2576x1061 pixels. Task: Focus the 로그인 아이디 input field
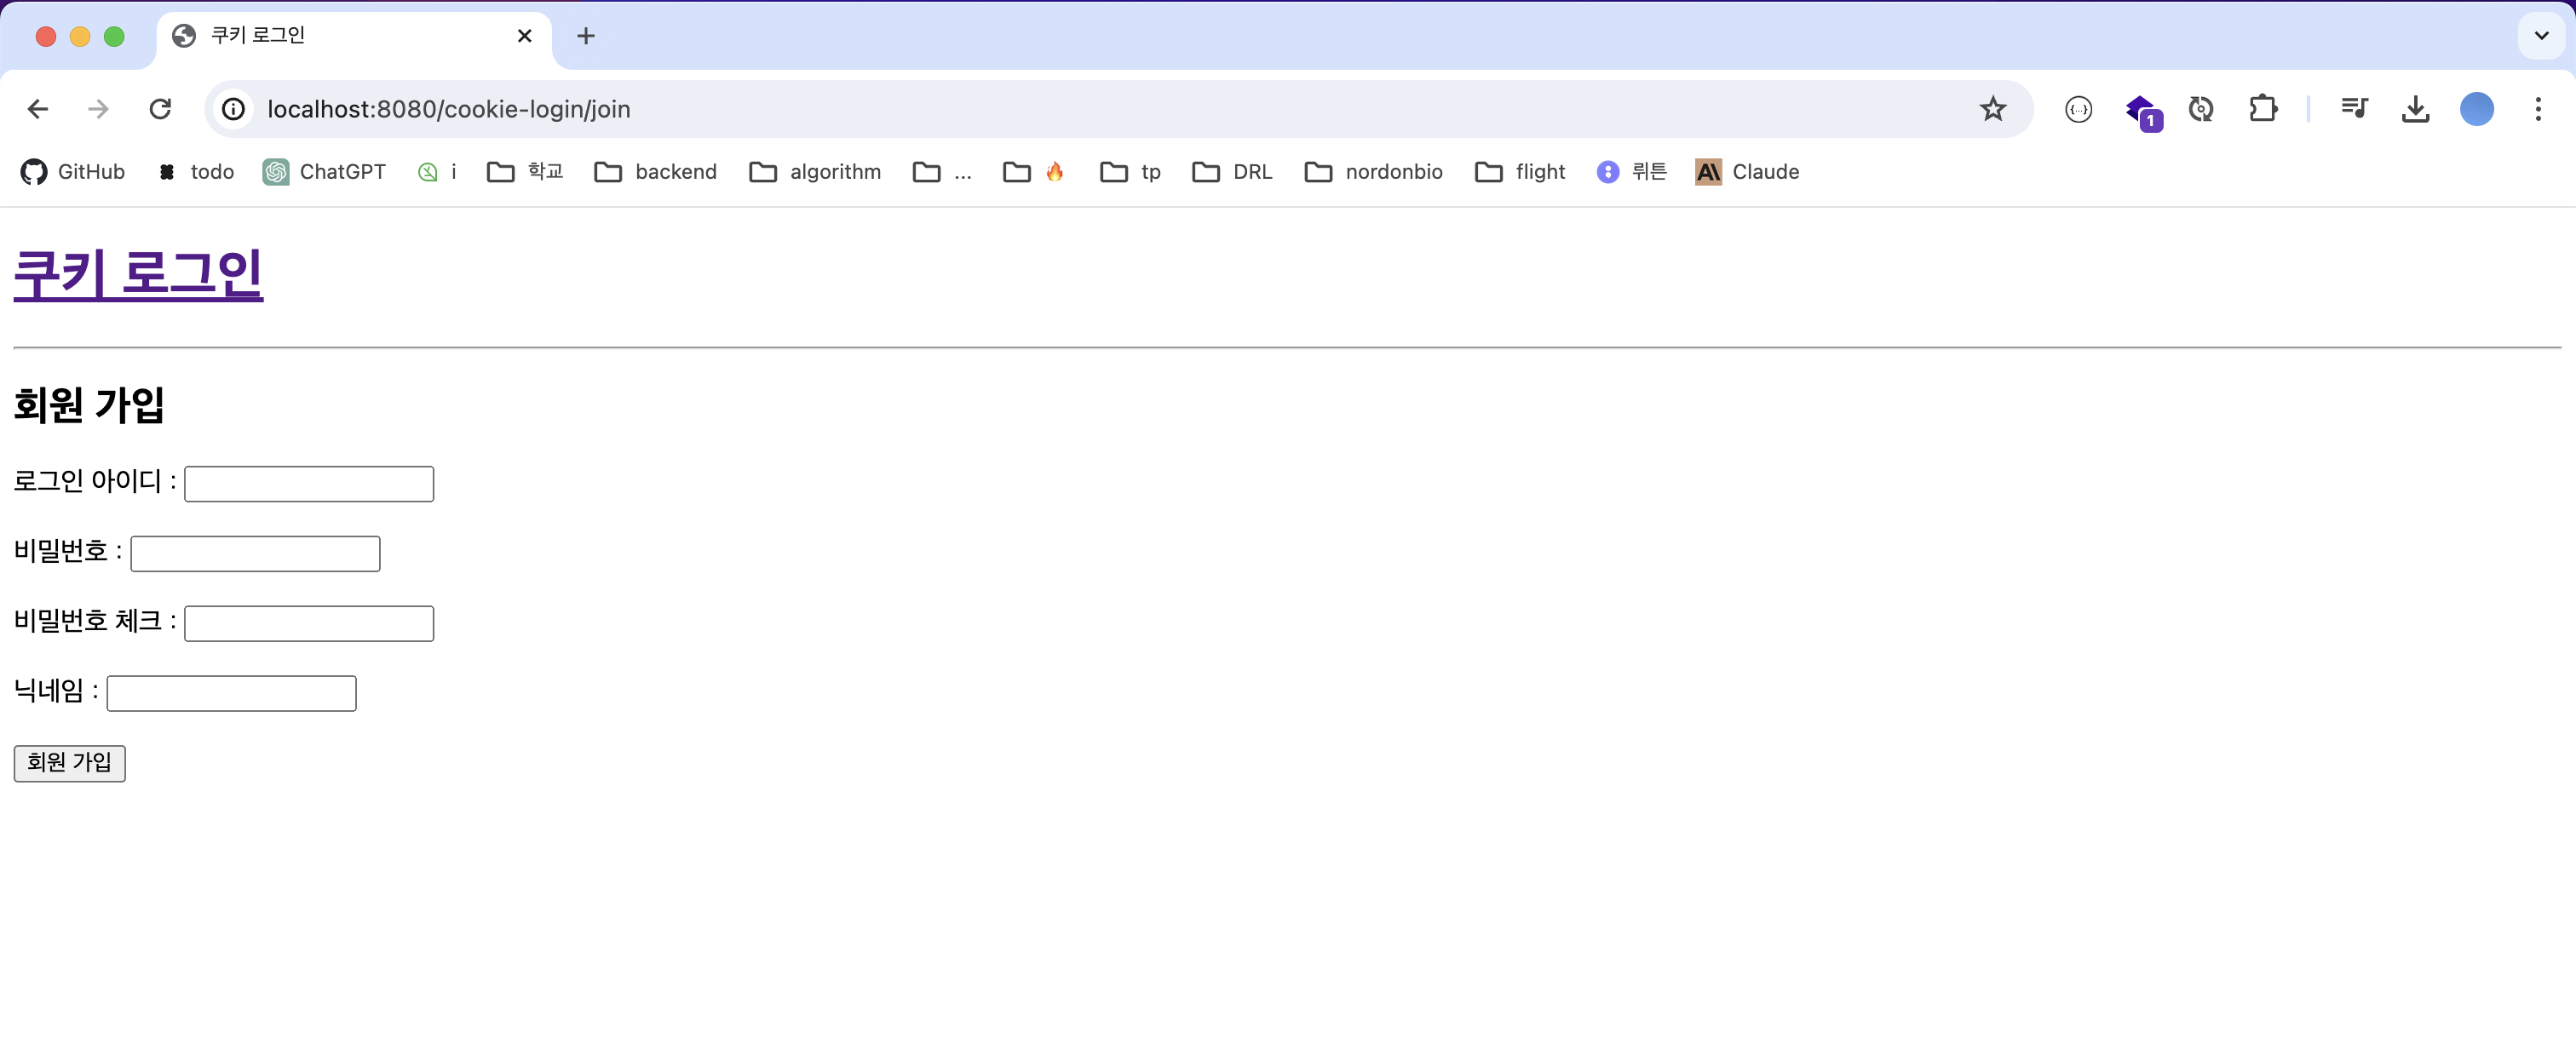pyautogui.click(x=309, y=484)
